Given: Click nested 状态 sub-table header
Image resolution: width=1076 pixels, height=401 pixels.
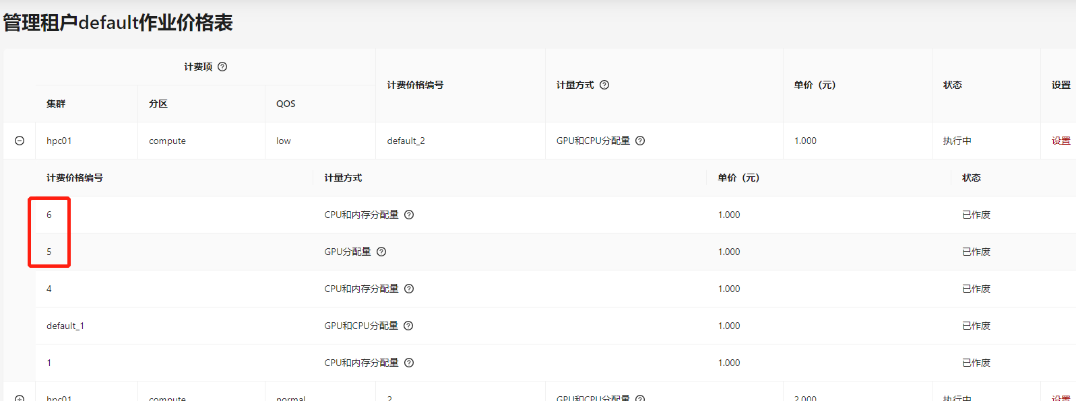Looking at the screenshot, I should [972, 178].
